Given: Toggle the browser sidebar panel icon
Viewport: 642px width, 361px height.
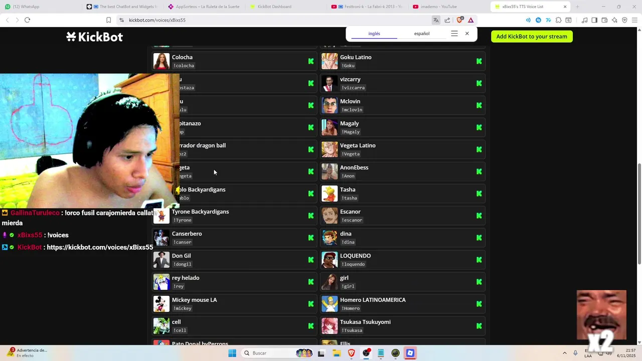Looking at the screenshot, I should click(594, 20).
